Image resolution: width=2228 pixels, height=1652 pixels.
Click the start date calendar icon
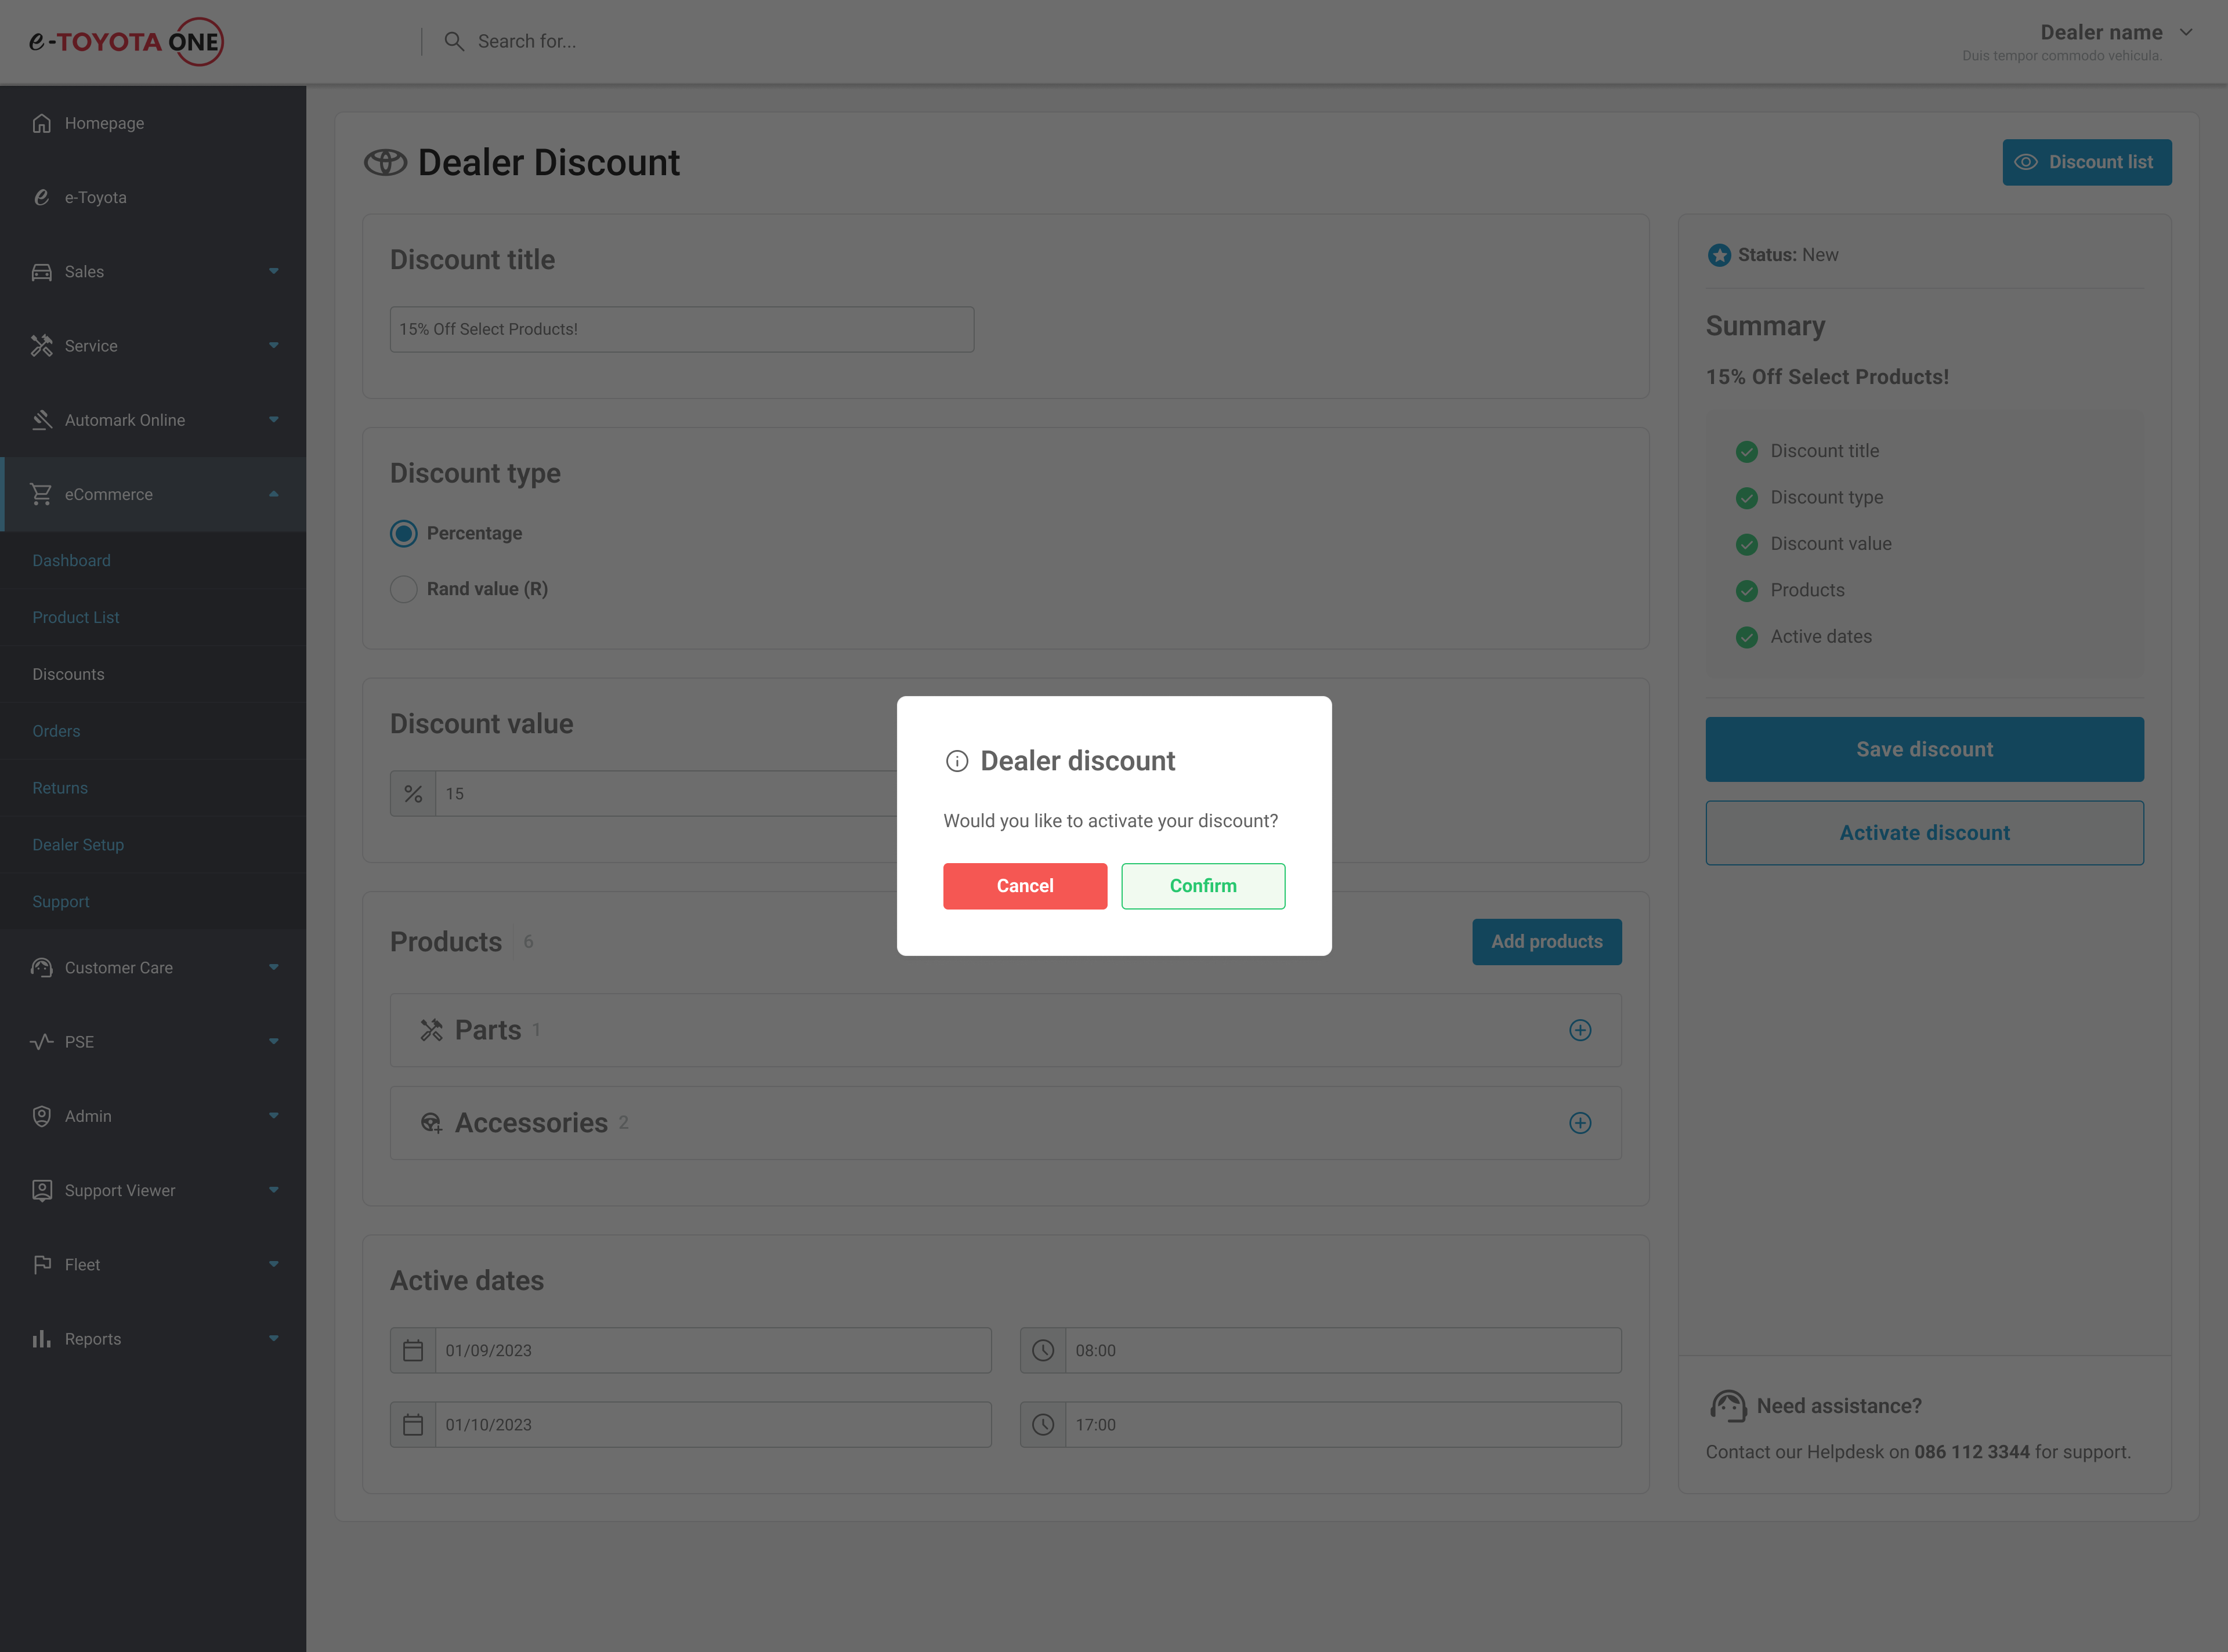tap(413, 1350)
